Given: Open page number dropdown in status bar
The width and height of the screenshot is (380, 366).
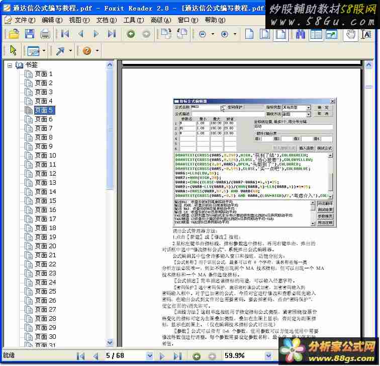Looking at the screenshot, I should [x=149, y=356].
